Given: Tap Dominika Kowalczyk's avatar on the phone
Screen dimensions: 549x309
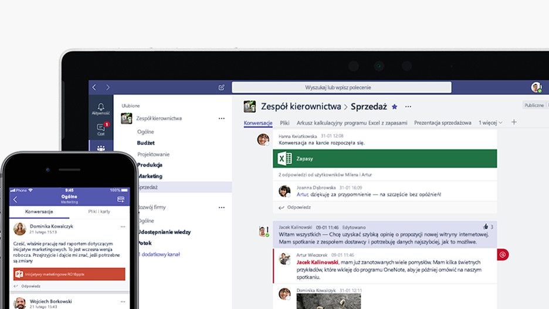Looking at the screenshot, I should (20, 229).
